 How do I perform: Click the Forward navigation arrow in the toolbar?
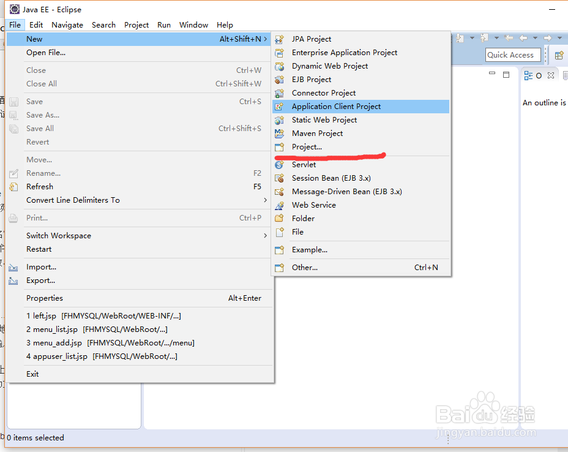pyautogui.click(x=548, y=38)
